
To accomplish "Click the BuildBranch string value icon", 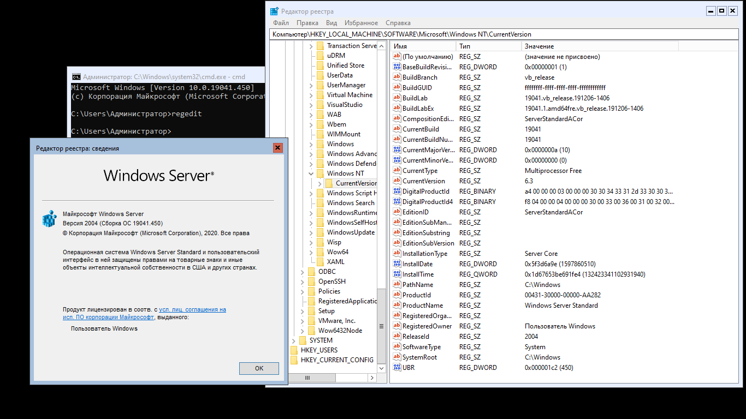I will point(397,77).
